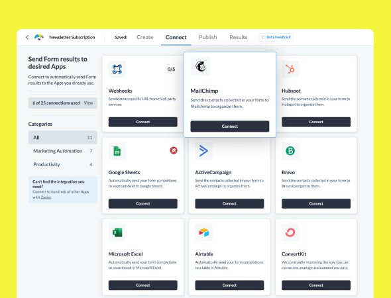391x298 pixels.
Task: Click the red disconnected icon on Google Sheets
Action: pyautogui.click(x=174, y=150)
